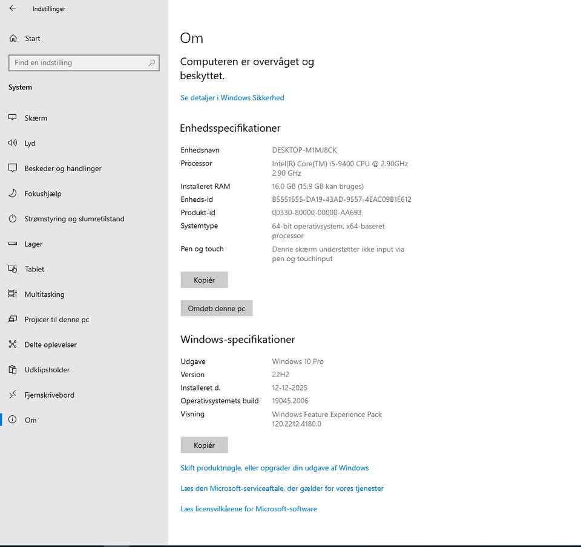581x547 pixels.
Task: Open the Tablet settings entry
Action: point(84,269)
